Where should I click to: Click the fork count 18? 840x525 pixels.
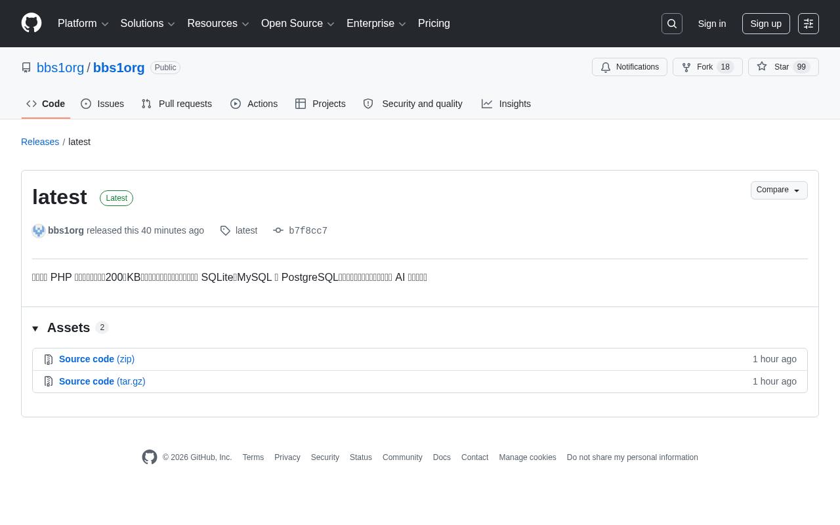(725, 67)
